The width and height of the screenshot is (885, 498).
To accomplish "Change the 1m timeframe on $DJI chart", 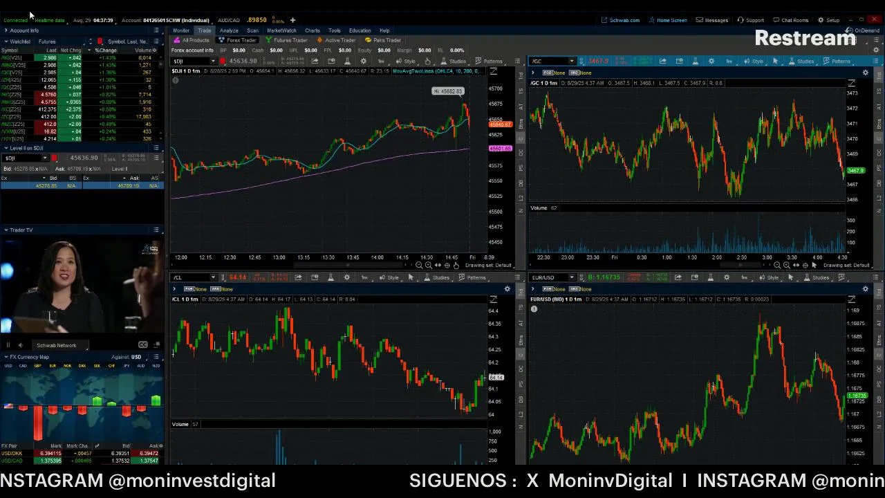I will pos(381,62).
